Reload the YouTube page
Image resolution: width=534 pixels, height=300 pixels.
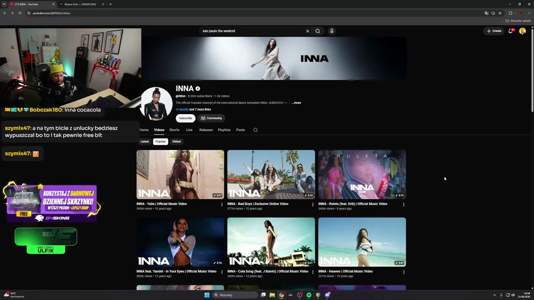20,13
